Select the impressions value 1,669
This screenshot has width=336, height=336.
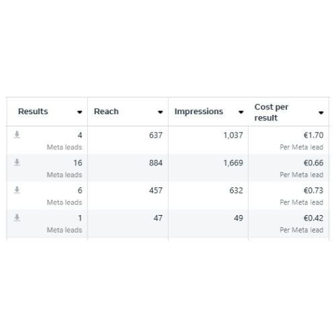[x=233, y=163]
